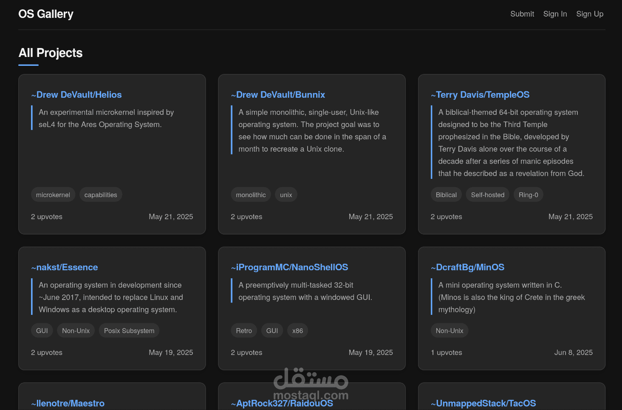The image size is (622, 410).
Task: Click the 'A mini operating system written in C' description
Action: [512, 297]
